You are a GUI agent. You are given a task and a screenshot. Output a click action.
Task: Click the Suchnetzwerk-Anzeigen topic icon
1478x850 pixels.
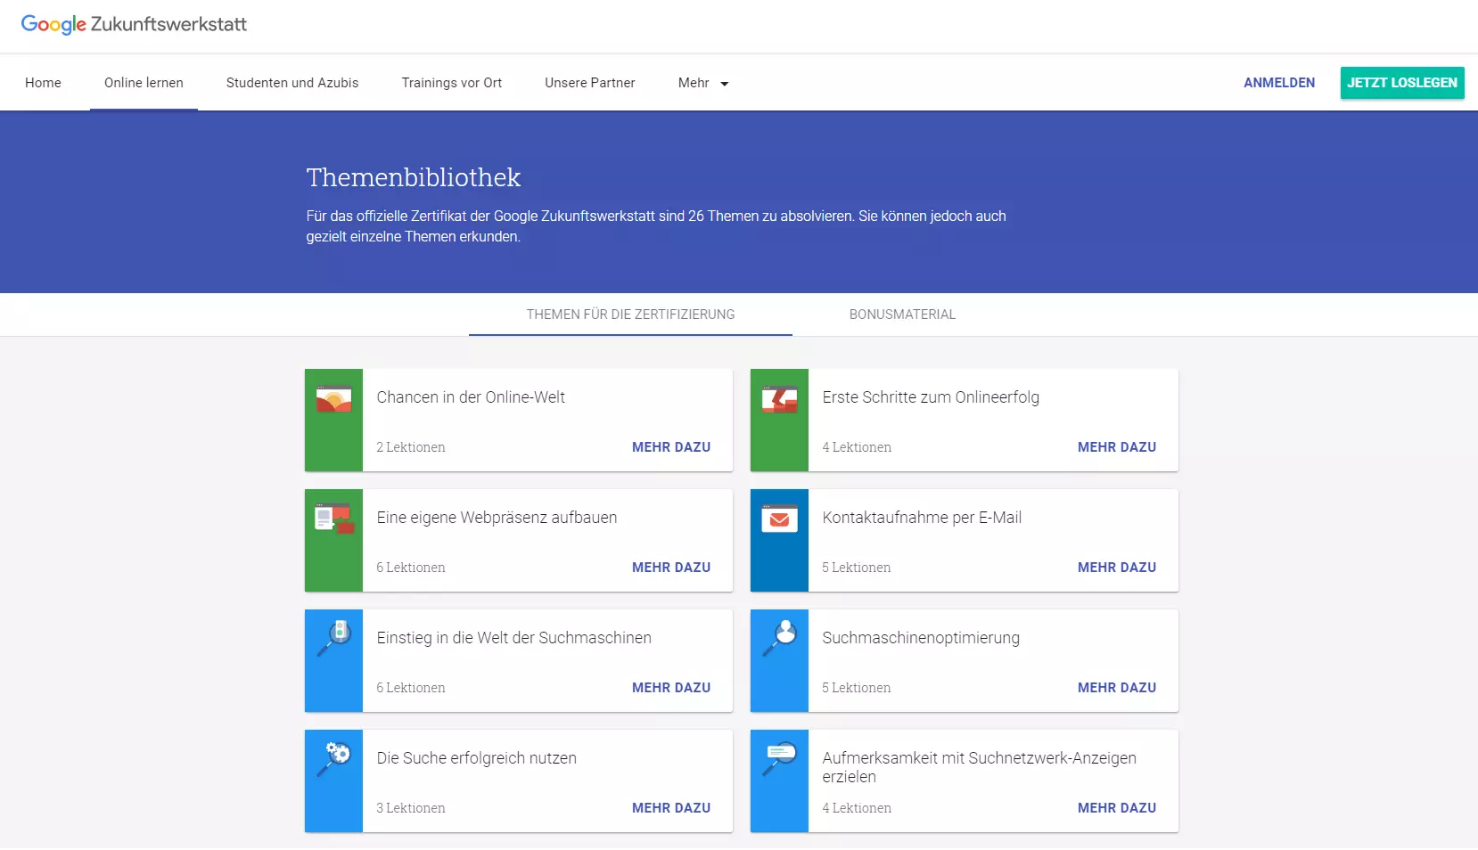click(x=779, y=758)
